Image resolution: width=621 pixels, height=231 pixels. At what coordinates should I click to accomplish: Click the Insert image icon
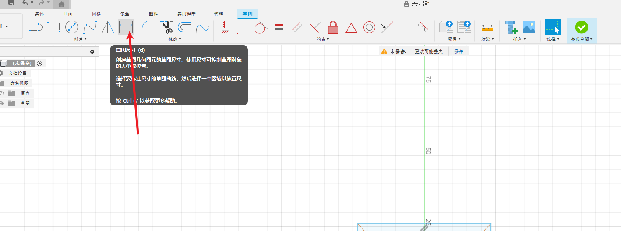click(529, 27)
